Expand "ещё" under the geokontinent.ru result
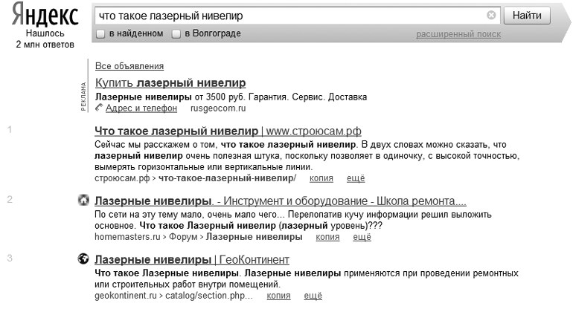 313,296
